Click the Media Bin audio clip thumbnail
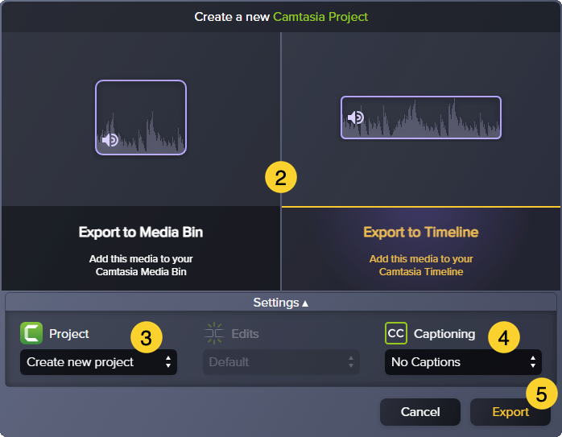 pyautogui.click(x=141, y=117)
